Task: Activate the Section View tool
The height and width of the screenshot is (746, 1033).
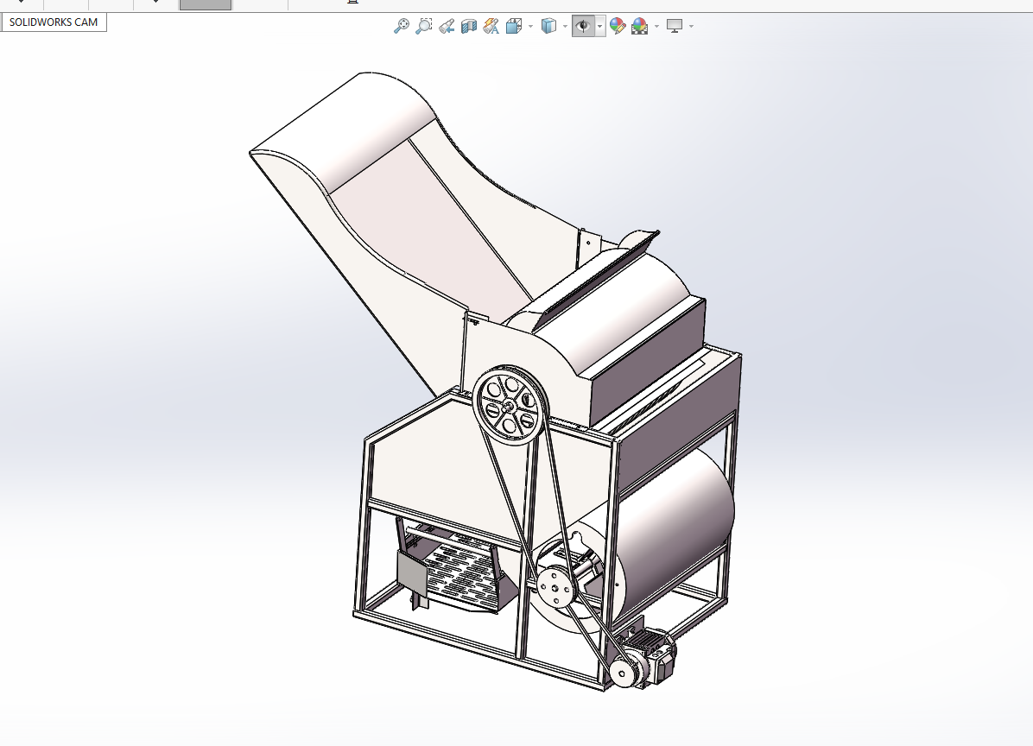Action: [x=468, y=27]
